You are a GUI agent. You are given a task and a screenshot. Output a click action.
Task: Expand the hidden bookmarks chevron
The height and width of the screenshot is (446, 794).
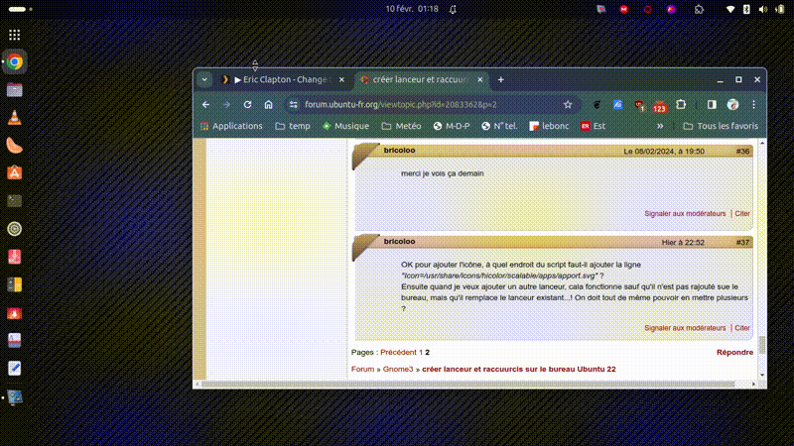coord(660,126)
